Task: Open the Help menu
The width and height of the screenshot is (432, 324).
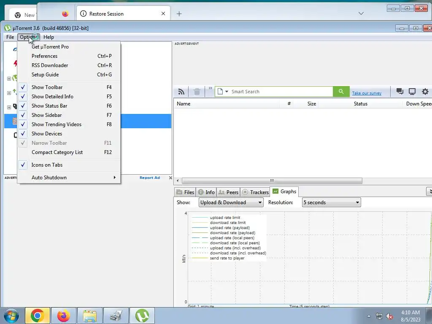Action: (49, 37)
